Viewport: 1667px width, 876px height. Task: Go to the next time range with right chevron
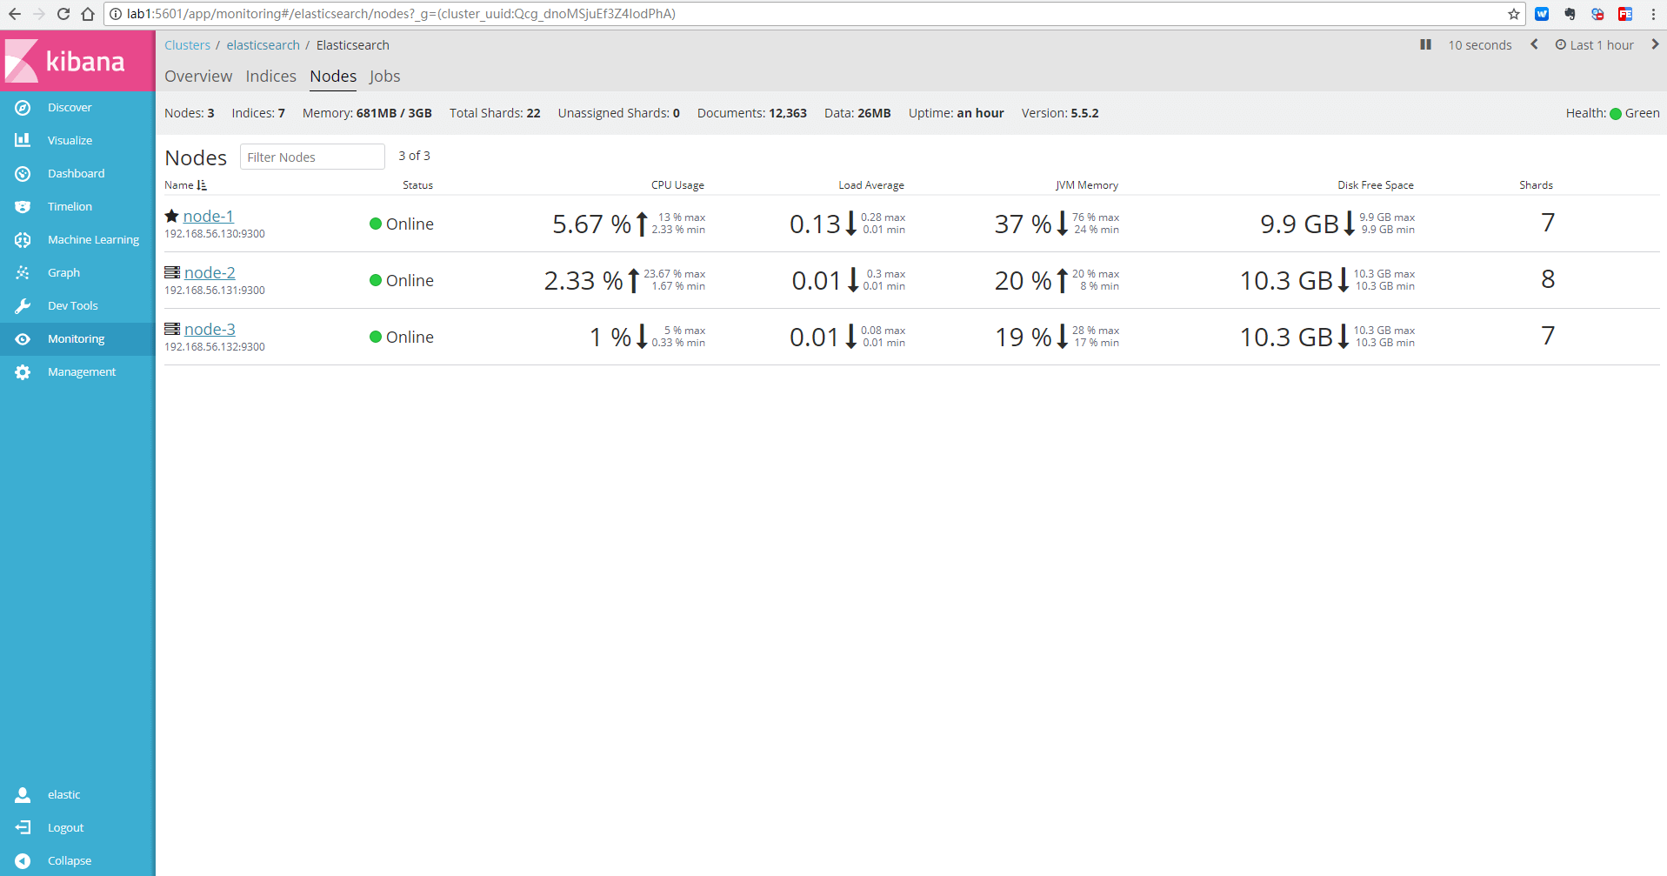tap(1655, 44)
